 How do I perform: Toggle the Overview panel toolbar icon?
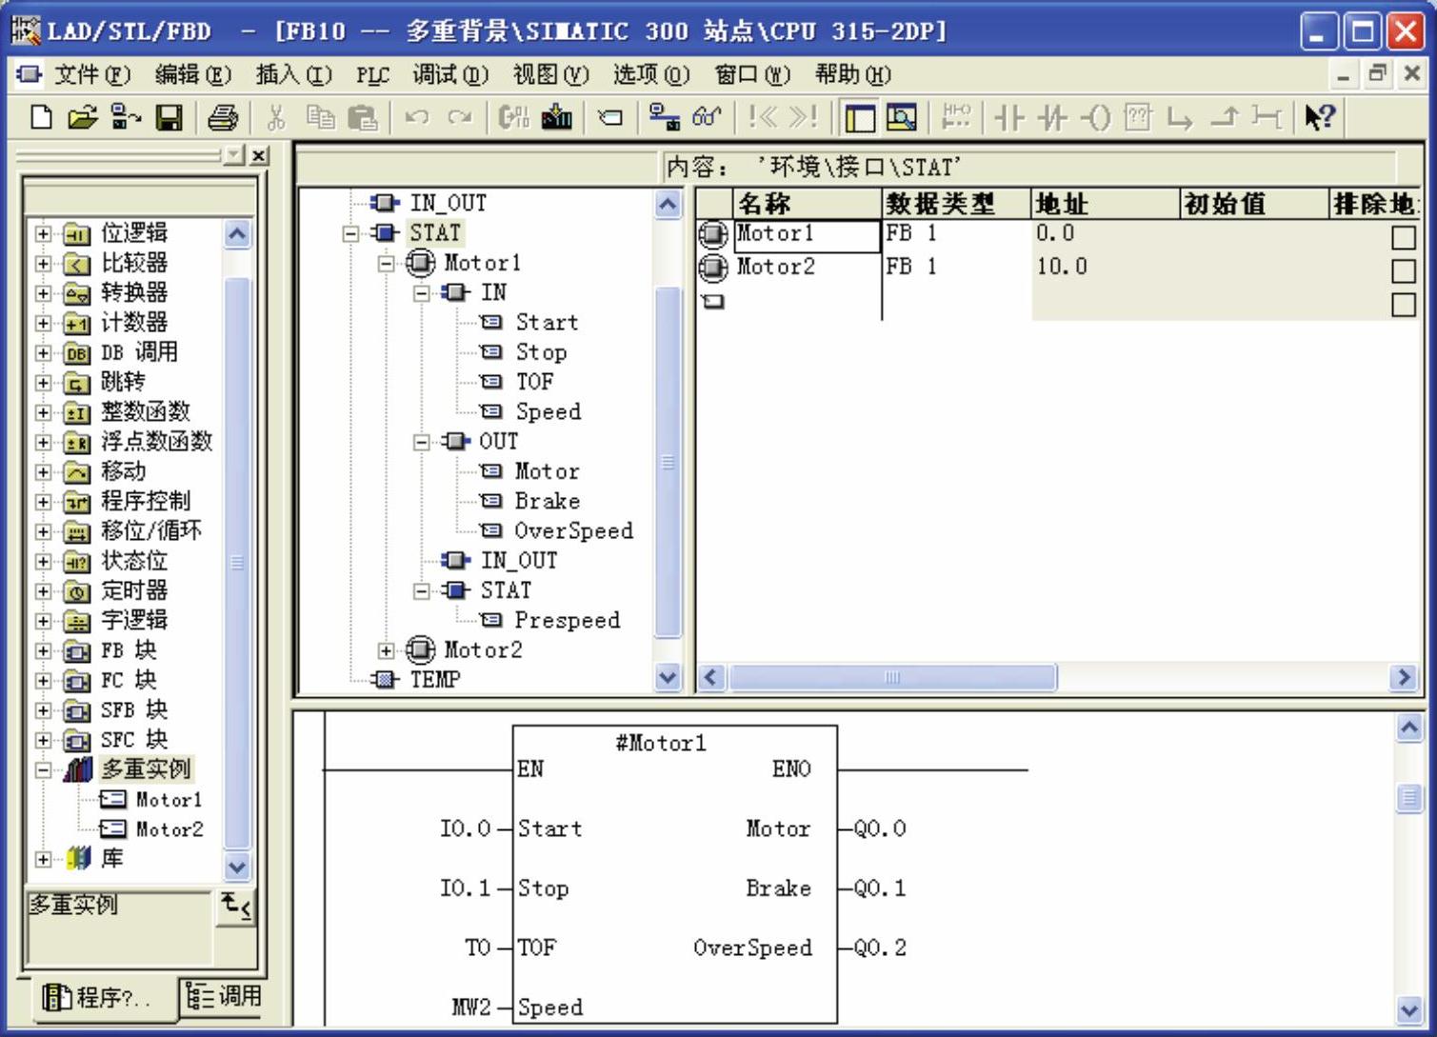click(x=859, y=117)
